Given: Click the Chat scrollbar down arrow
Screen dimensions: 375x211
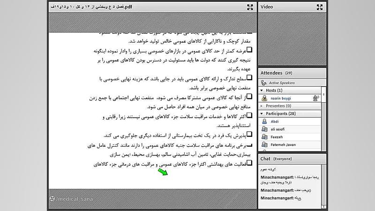Looking at the screenshot, I should point(323,206).
